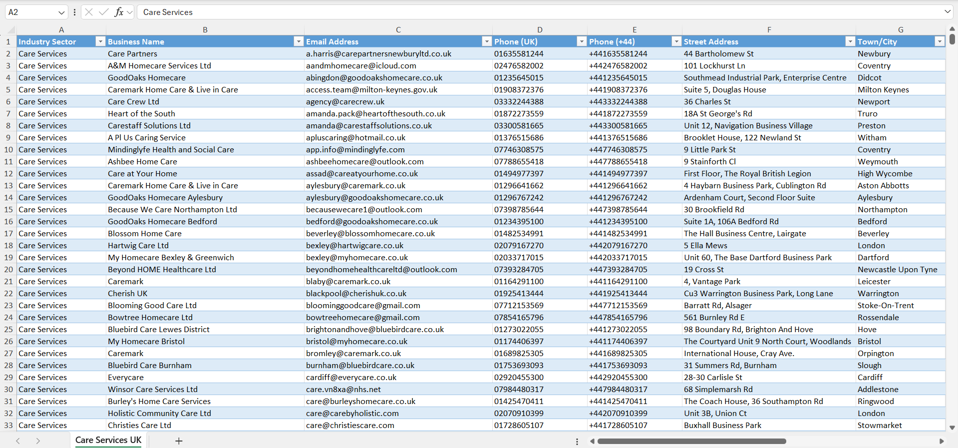Screen dimensions: 958x448
Task: Select address 4 Haybarn Business Park cell
Action: [x=769, y=185]
